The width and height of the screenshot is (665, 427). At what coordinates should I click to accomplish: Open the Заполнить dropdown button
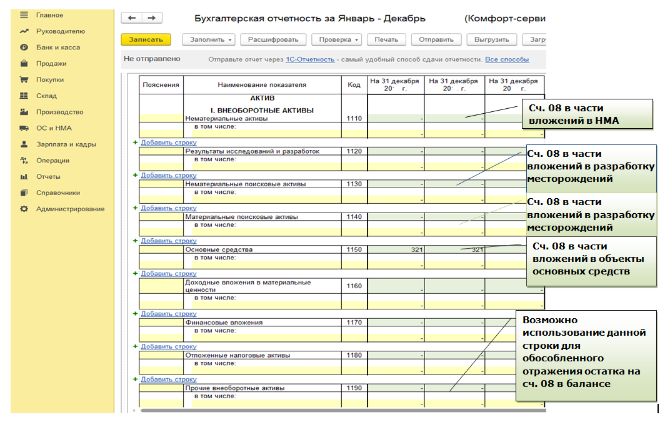click(209, 39)
